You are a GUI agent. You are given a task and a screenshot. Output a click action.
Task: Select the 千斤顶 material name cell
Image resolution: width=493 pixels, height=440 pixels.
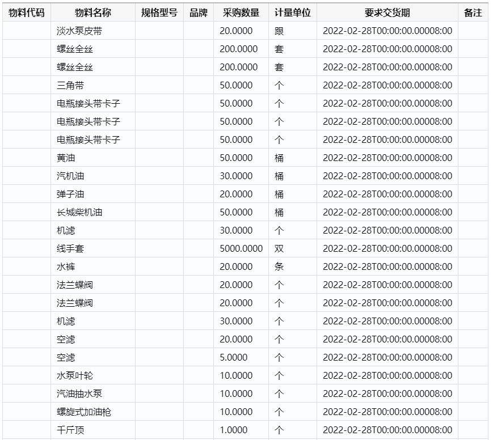click(93, 430)
